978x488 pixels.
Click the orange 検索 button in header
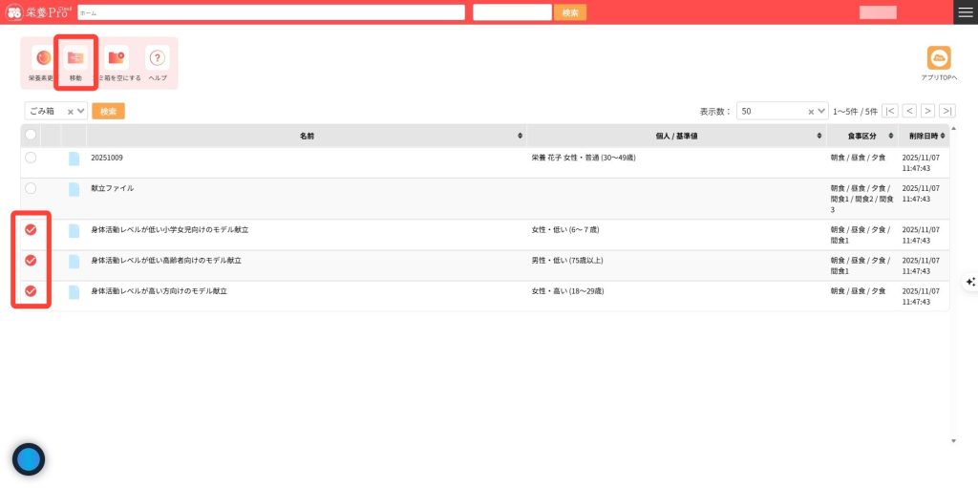click(570, 12)
